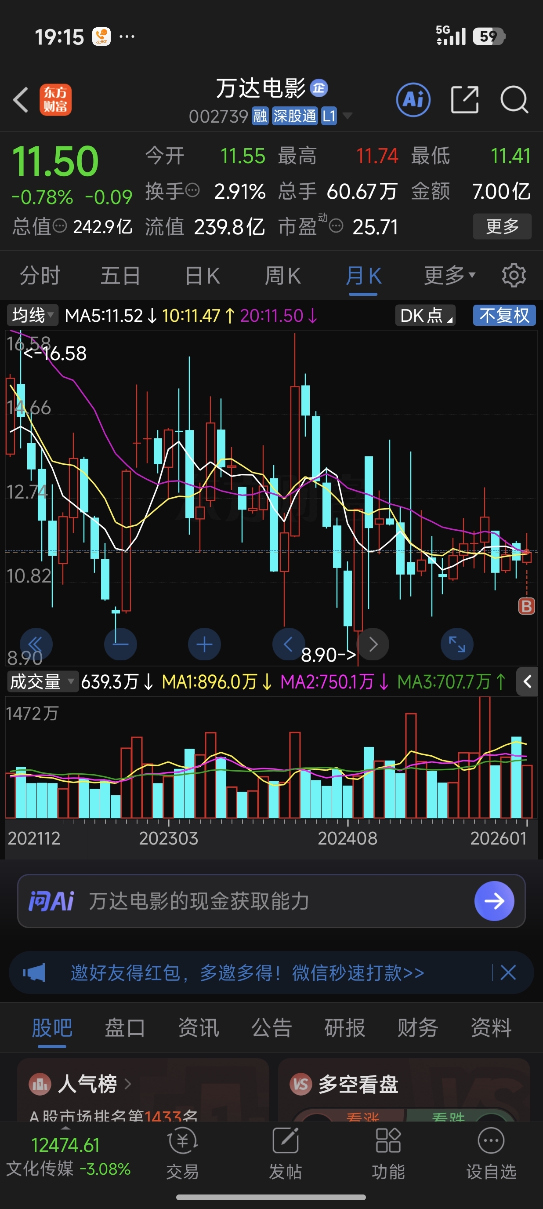The height and width of the screenshot is (1209, 543).
Task: Tap the 深股通 badge
Action: pyautogui.click(x=294, y=116)
